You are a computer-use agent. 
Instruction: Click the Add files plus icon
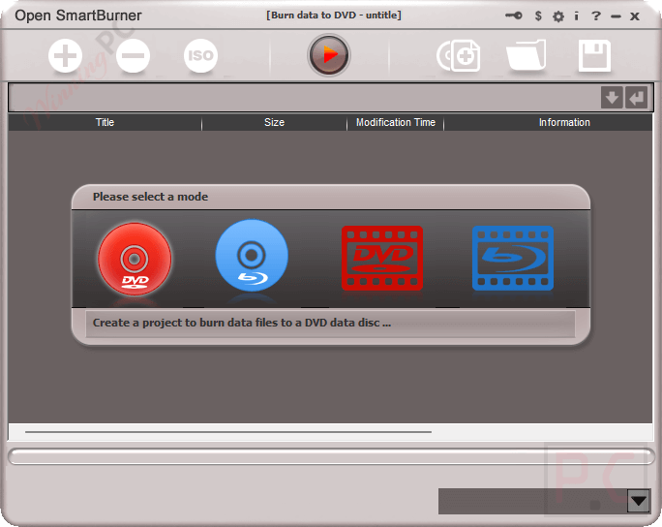65,56
